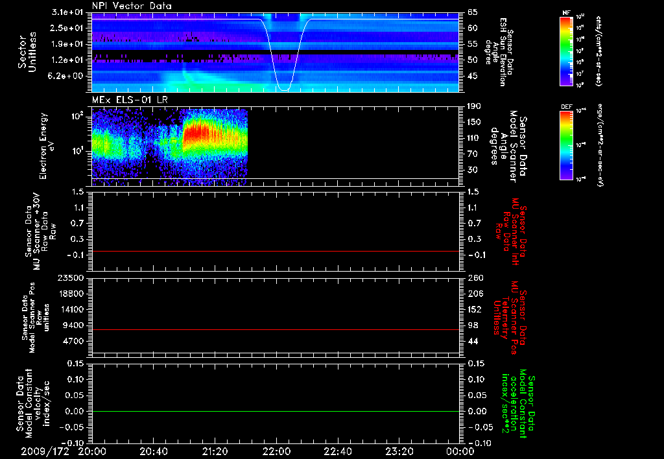Click the "45" sun elevation tick value
The height and width of the screenshot is (459, 664).
[473, 76]
